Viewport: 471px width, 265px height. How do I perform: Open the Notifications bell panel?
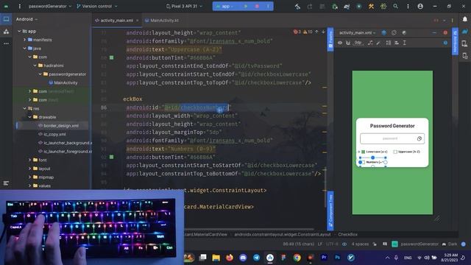tap(464, 19)
